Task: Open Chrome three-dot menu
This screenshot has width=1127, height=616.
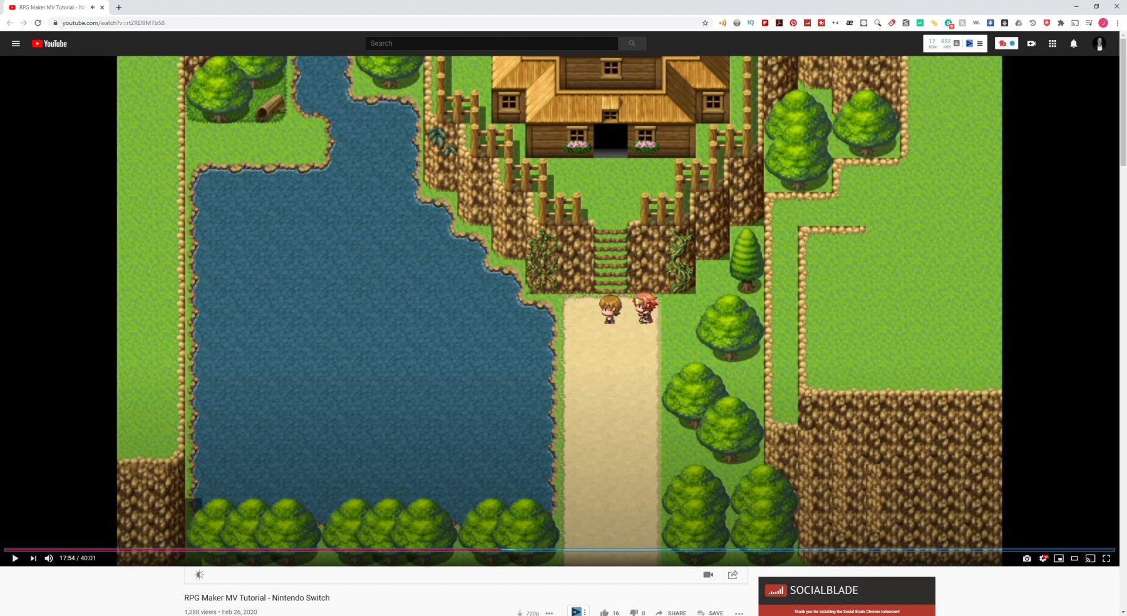Action: click(1117, 23)
